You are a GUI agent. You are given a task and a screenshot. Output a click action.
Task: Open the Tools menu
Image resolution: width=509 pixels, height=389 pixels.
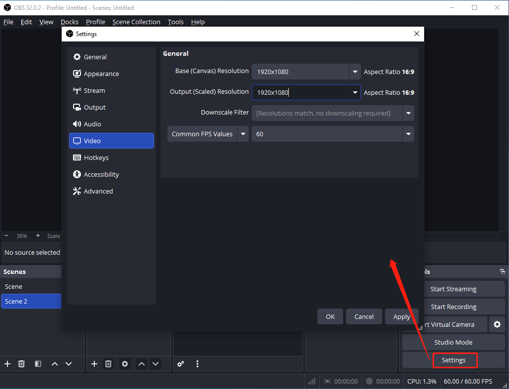175,22
